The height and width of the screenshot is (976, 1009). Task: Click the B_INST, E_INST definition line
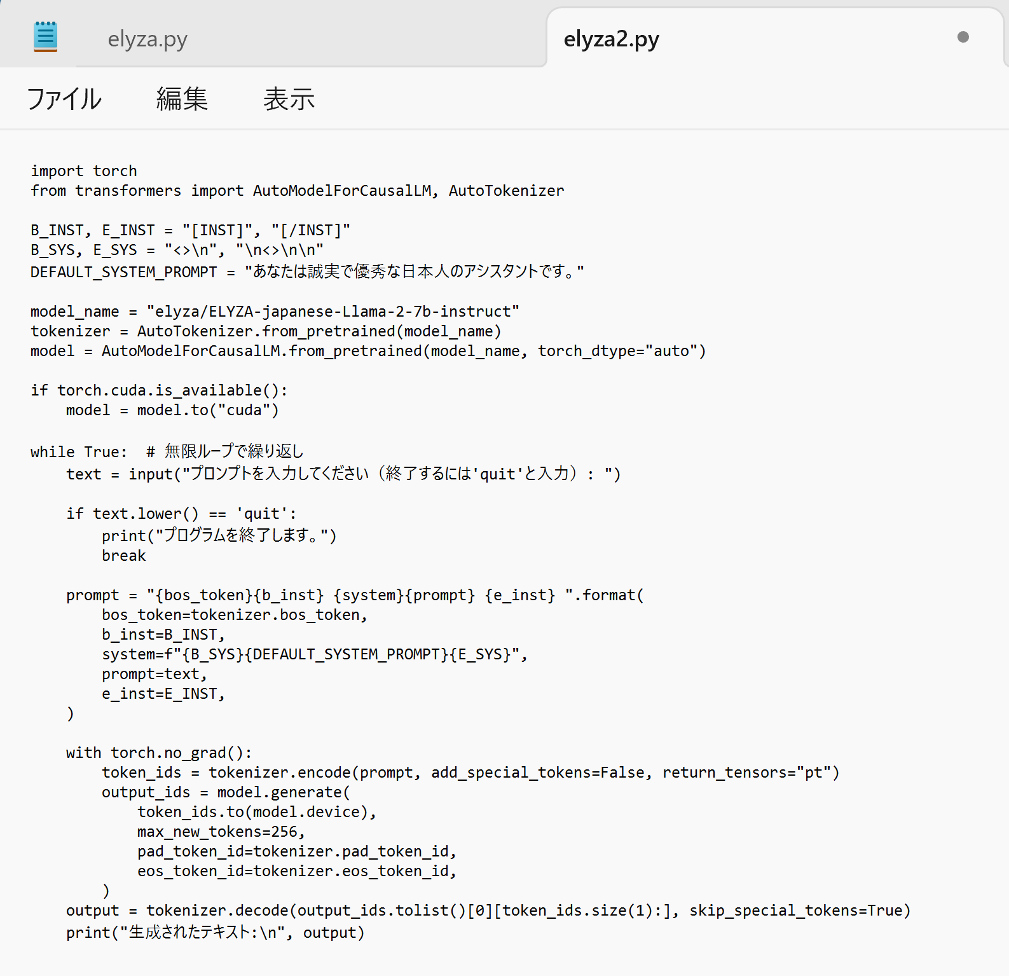[191, 230]
